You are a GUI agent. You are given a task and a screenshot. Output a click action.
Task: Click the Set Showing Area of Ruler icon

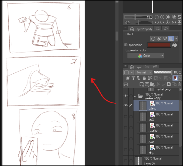(x=166, y=78)
